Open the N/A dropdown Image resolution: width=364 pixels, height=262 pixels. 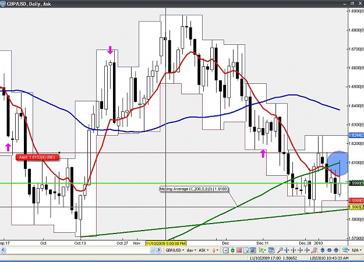356,250
